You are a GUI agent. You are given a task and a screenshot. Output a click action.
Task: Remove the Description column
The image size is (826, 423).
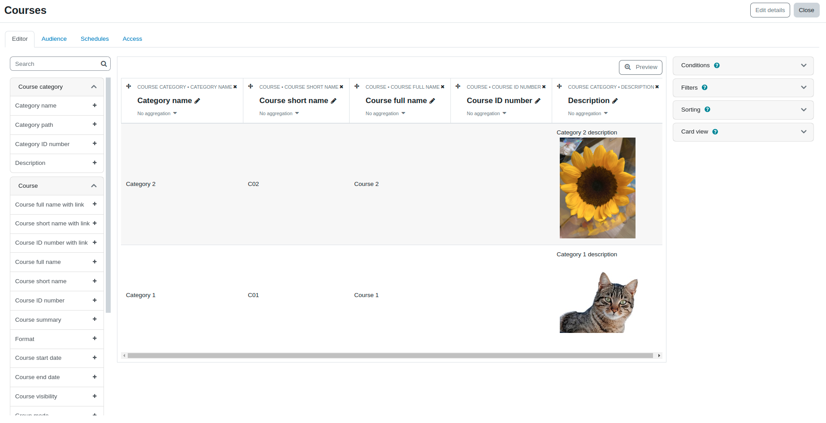click(657, 87)
